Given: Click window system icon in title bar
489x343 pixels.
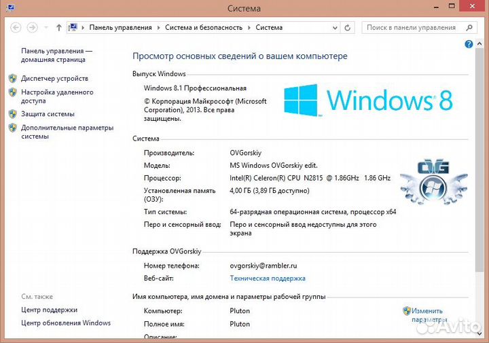Looking at the screenshot, I should coord(10,7).
